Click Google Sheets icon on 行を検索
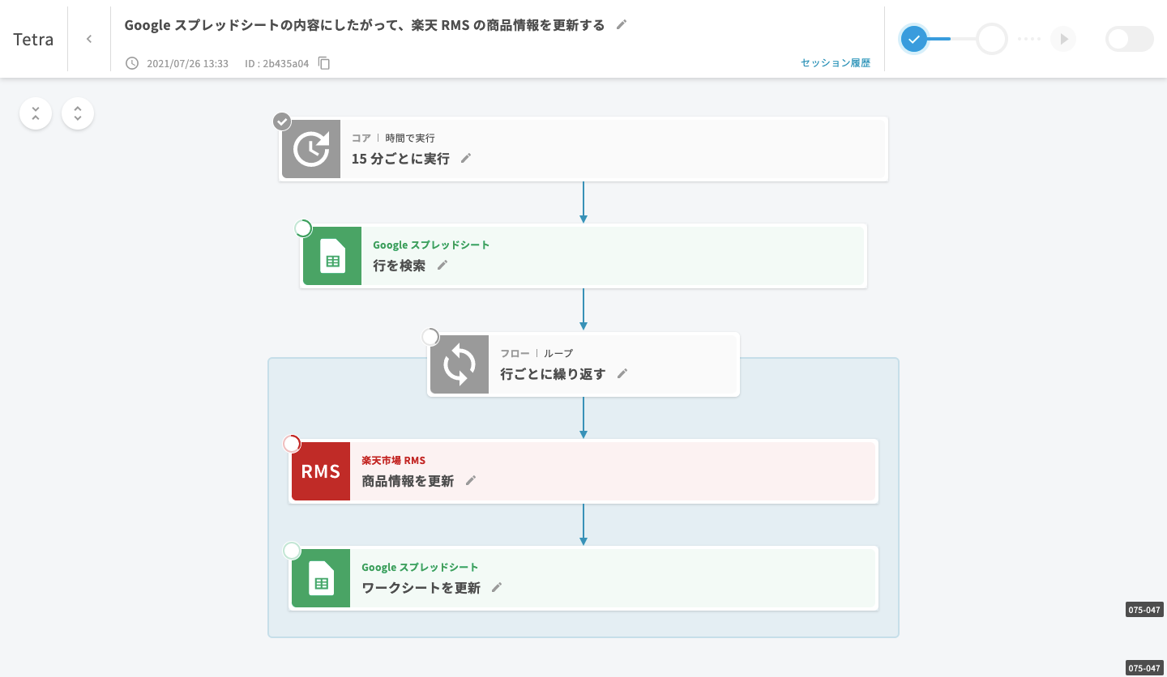This screenshot has height=677, width=1167. pyautogui.click(x=332, y=256)
